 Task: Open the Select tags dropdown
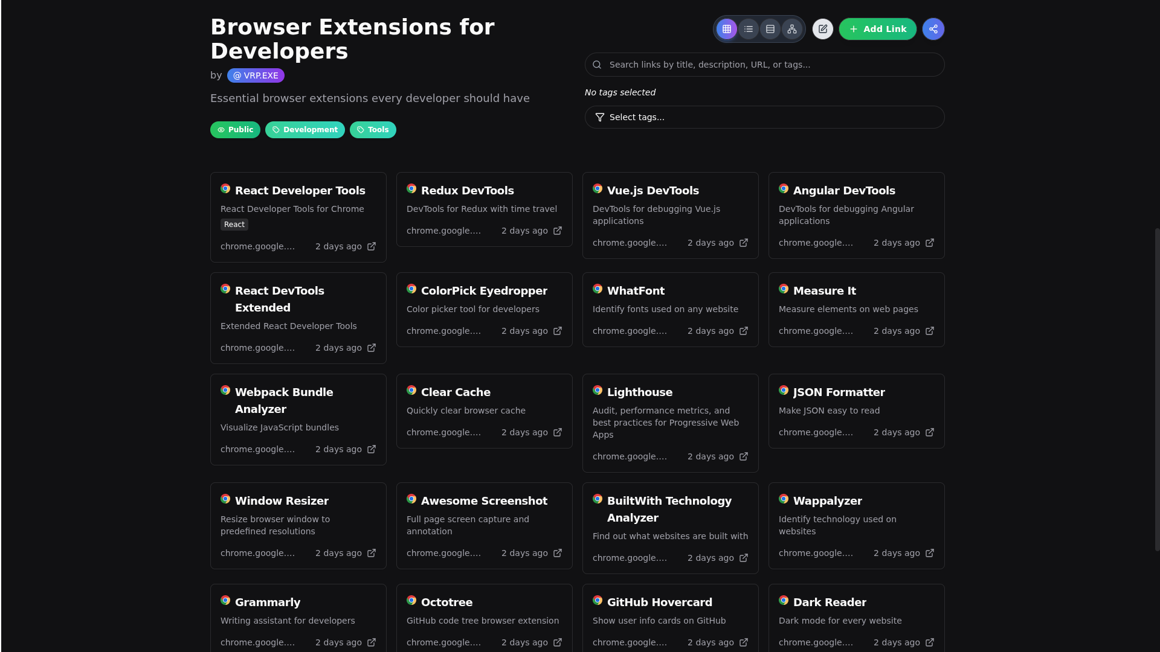pyautogui.click(x=765, y=117)
